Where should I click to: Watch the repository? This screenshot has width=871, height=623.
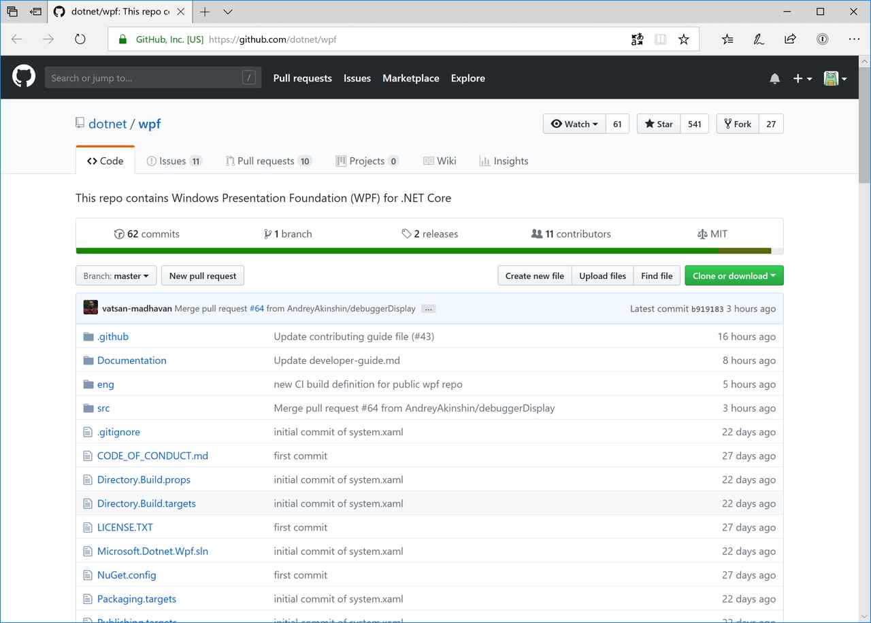[574, 123]
